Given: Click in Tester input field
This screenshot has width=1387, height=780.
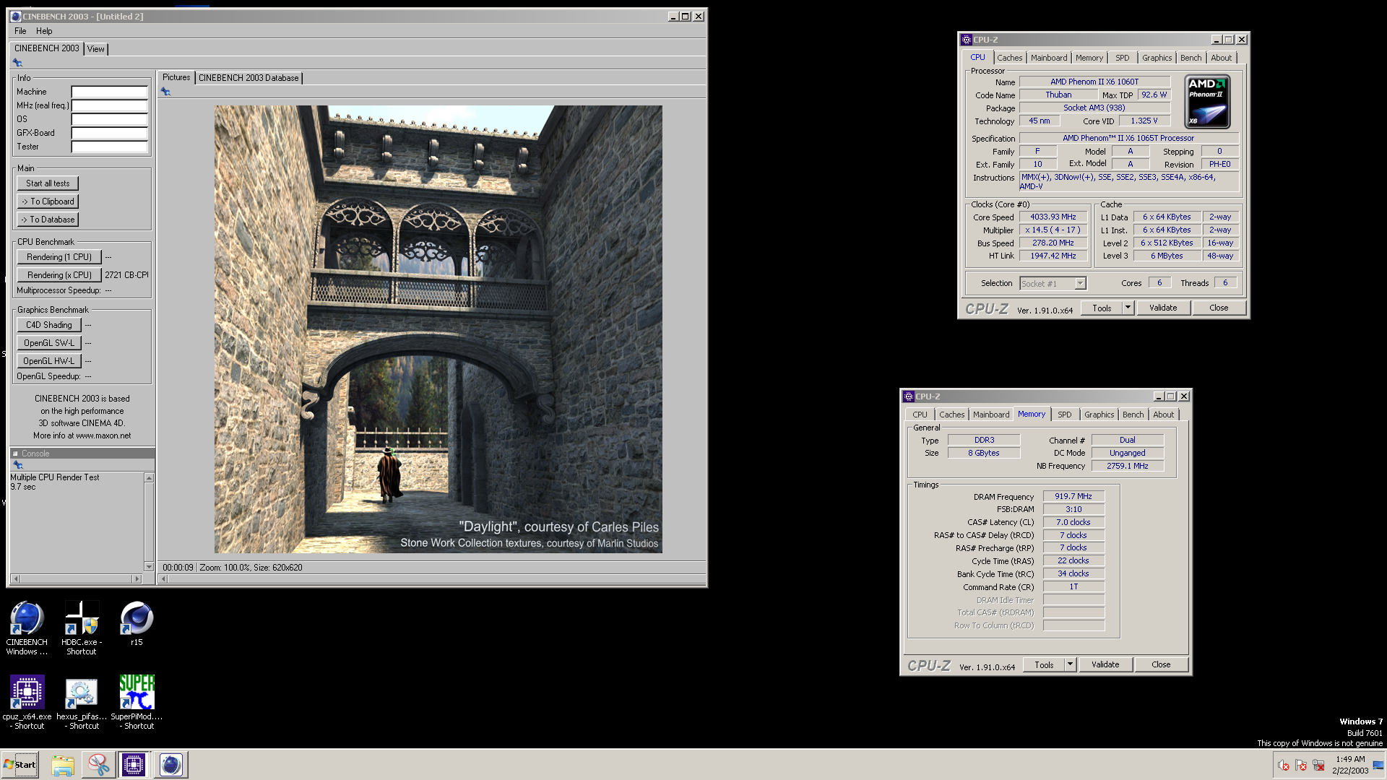Looking at the screenshot, I should [110, 147].
